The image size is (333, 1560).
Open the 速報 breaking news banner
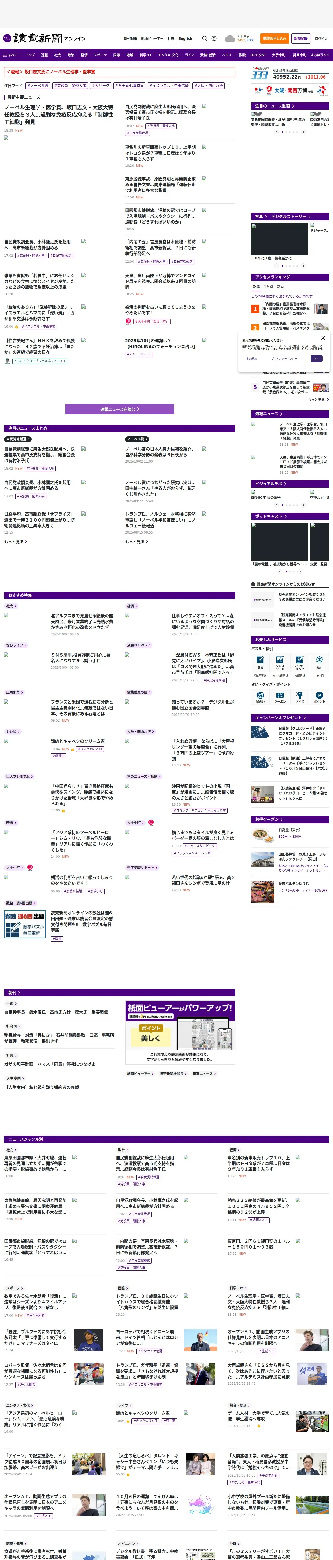(x=120, y=71)
